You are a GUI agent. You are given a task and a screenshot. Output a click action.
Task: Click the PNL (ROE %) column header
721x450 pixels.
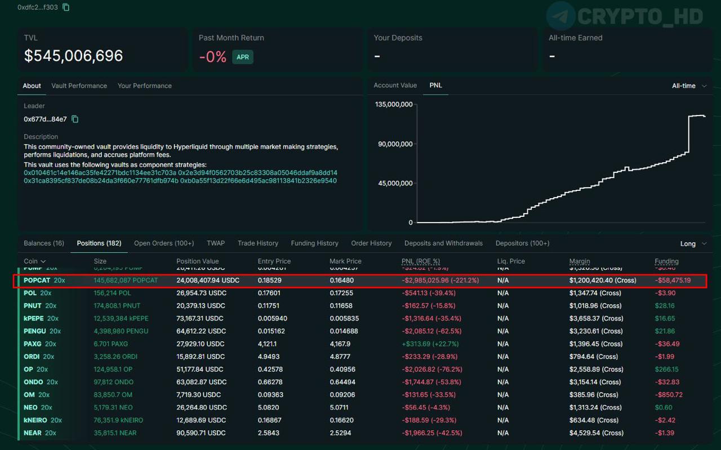(x=421, y=261)
